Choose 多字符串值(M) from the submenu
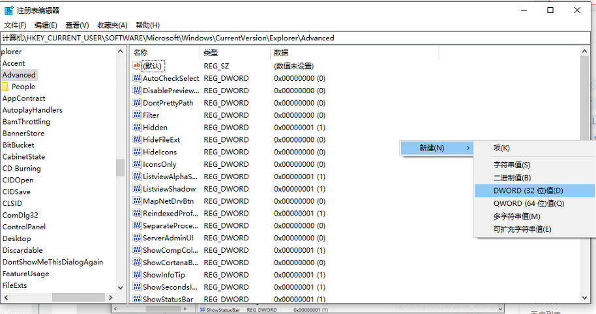The height and width of the screenshot is (314, 596). 533,216
